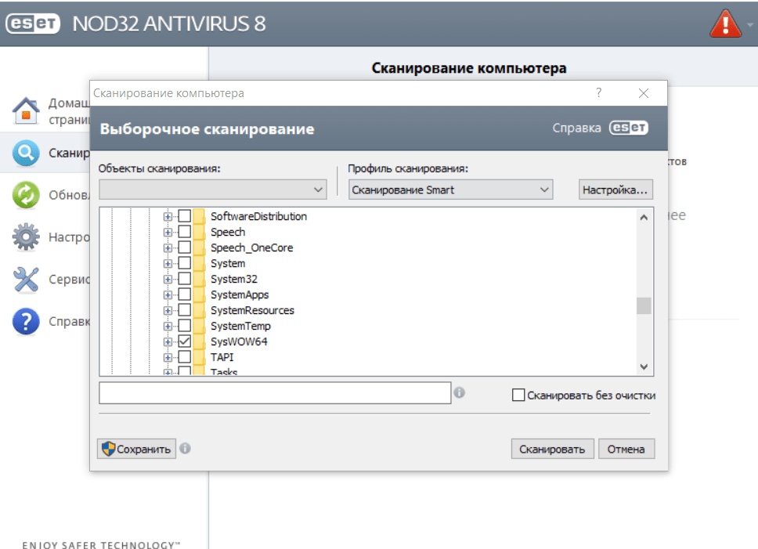Check the SystemResources folder checkbox
This screenshot has height=549, width=758.
click(184, 310)
